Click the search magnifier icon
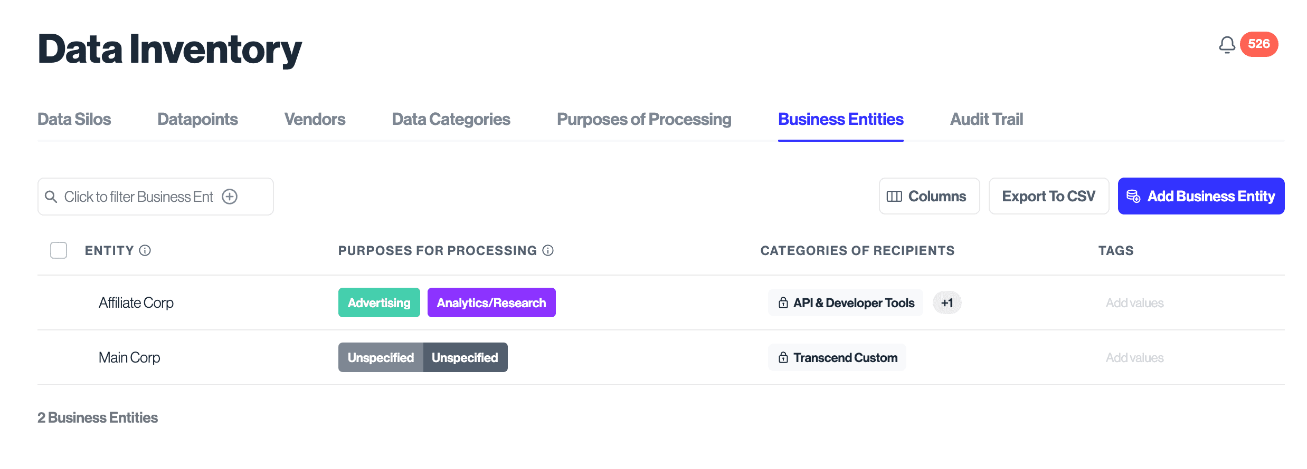The image size is (1307, 469). tap(51, 197)
